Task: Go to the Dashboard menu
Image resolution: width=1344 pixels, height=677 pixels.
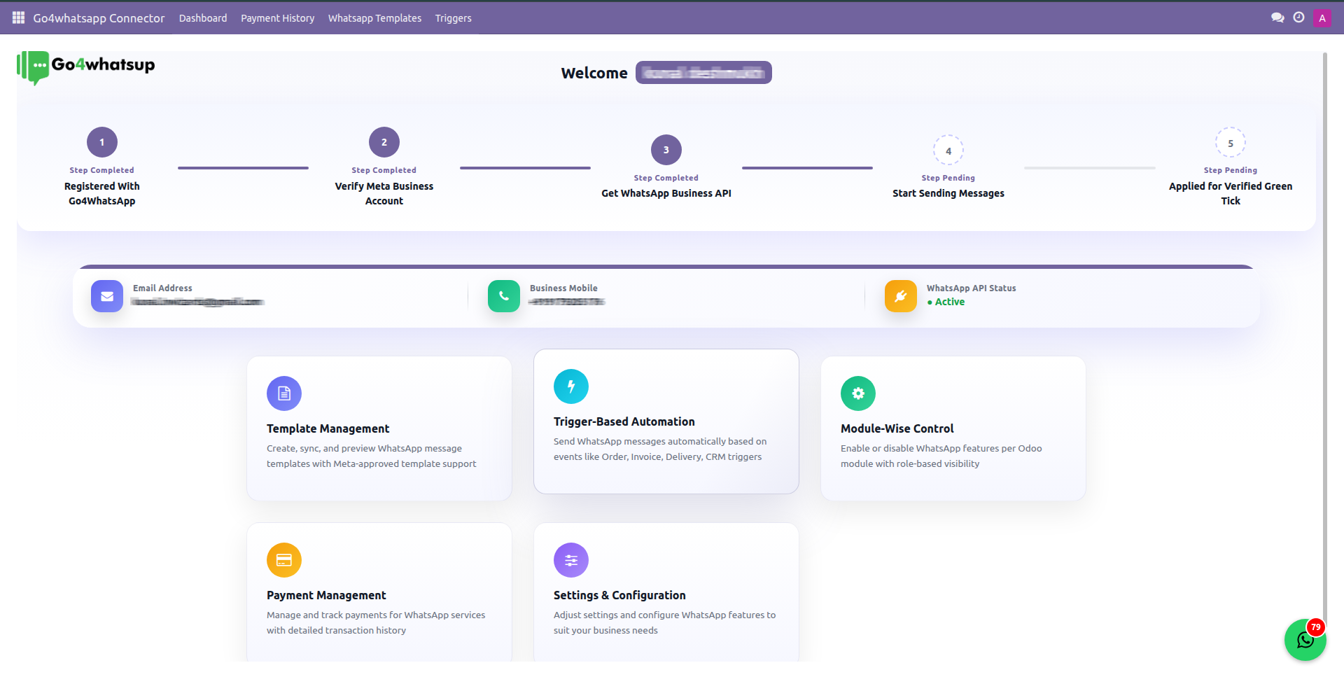Action: click(x=203, y=18)
